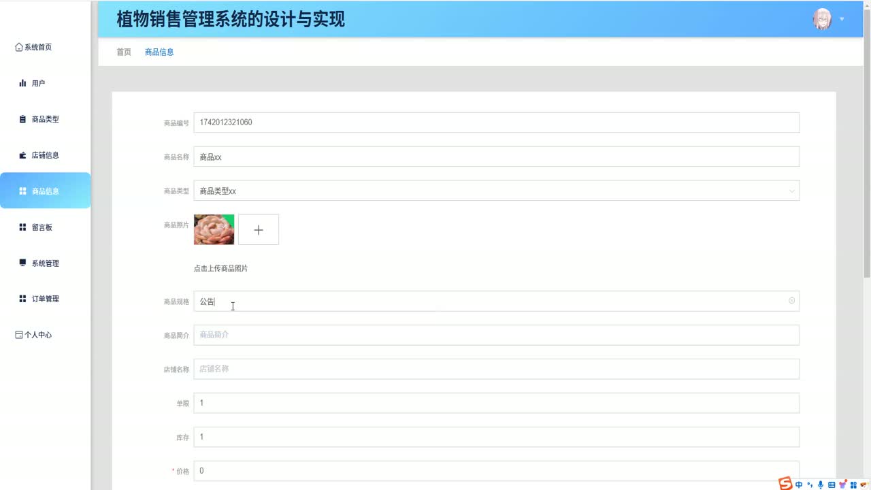Expand the user dropdown arrow beside avatar
This screenshot has height=490, width=871.
click(x=842, y=19)
